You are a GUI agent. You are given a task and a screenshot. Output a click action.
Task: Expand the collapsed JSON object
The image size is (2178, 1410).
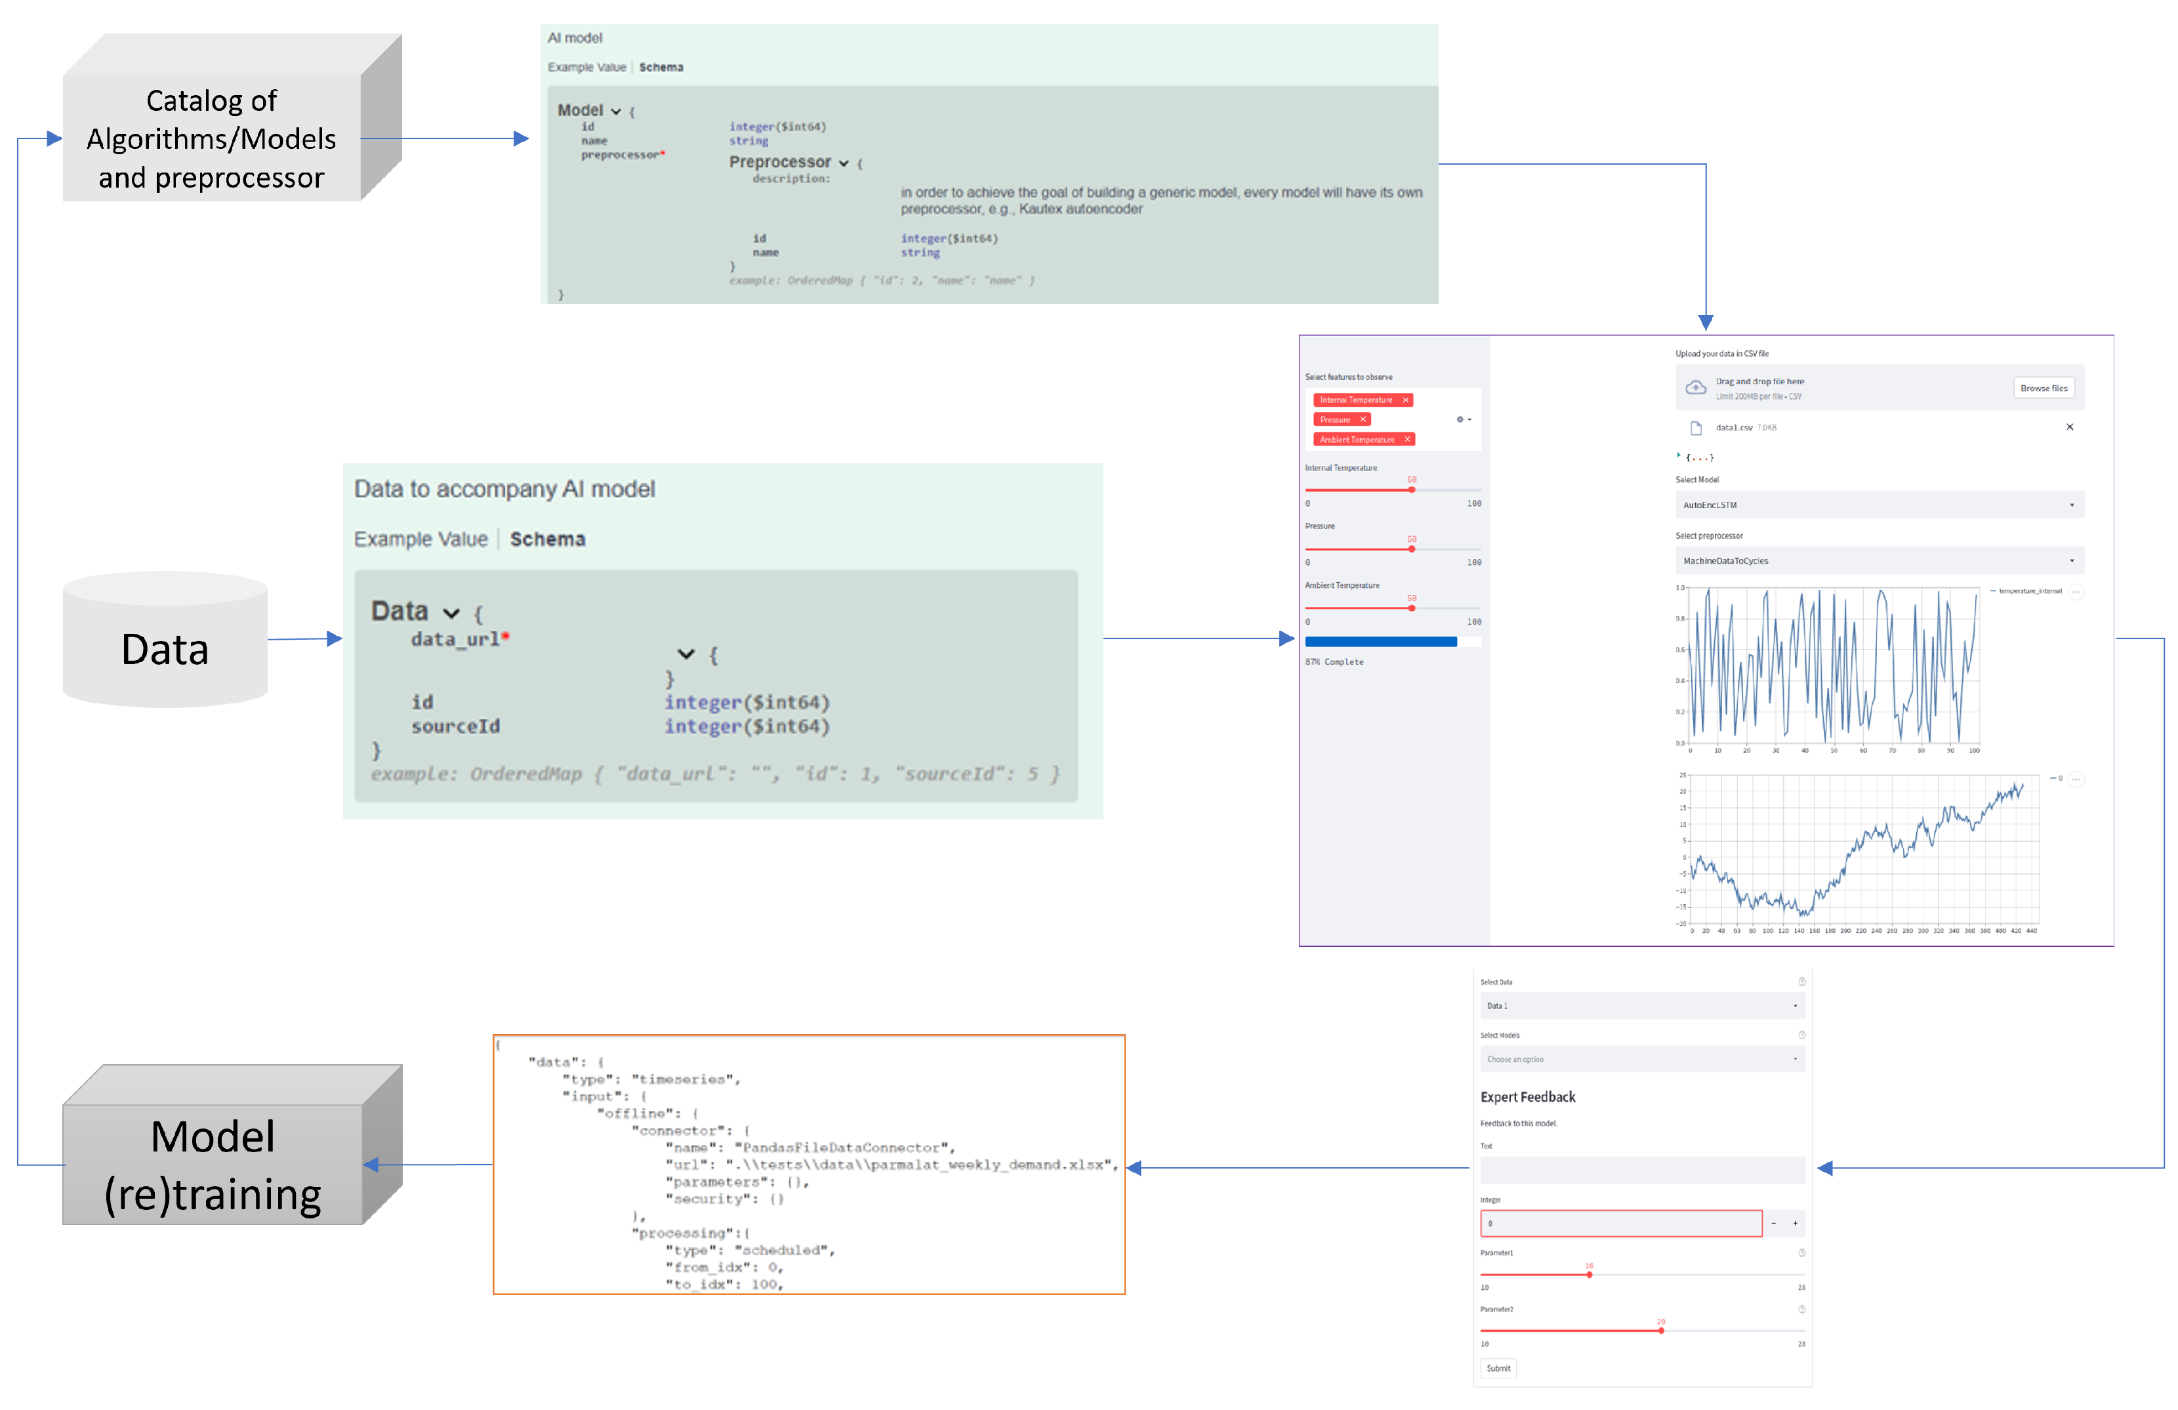click(1679, 455)
